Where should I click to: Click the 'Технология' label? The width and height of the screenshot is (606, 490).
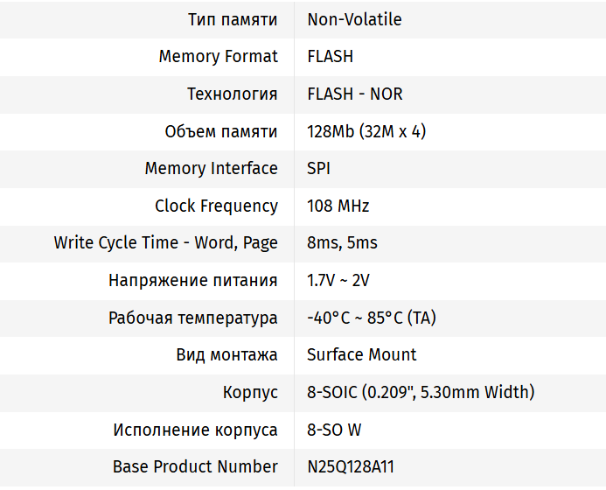pos(232,94)
